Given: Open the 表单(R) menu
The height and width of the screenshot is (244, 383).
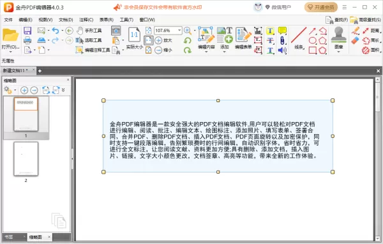Looking at the screenshot, I should (106, 20).
